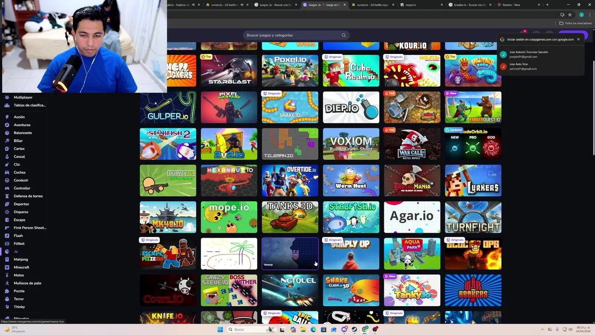Select the Billar category icon
The image size is (595, 335).
click(x=7, y=141)
